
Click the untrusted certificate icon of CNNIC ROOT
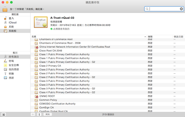[x=36, y=96]
